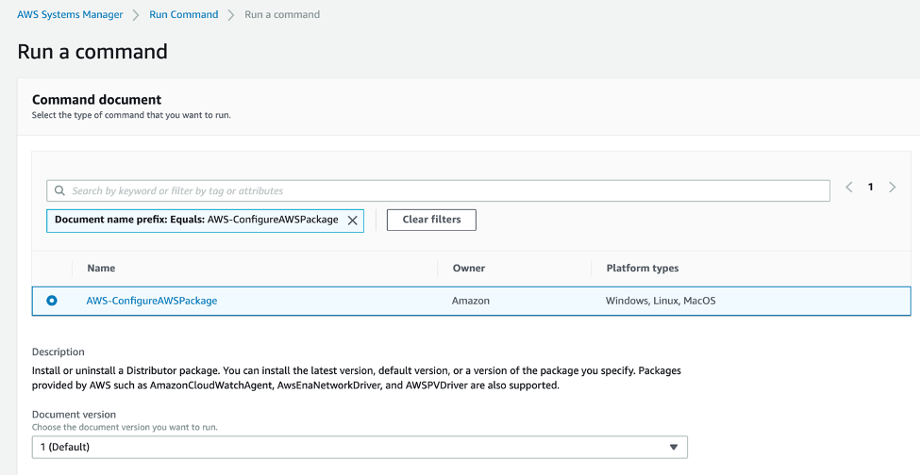The image size is (922, 475).
Task: Click the Name column header
Action: tap(101, 269)
